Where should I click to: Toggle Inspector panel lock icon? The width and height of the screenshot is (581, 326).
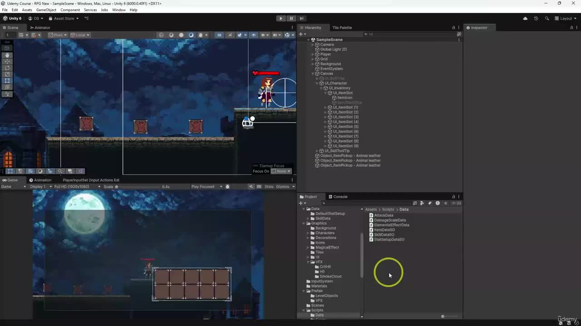[x=571, y=28]
